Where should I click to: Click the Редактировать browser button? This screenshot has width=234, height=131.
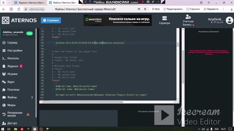point(173,9)
